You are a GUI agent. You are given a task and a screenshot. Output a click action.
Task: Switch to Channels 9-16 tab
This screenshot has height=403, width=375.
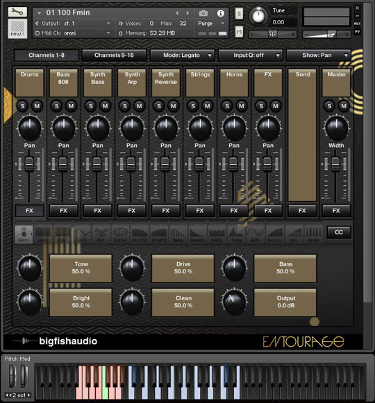click(114, 55)
